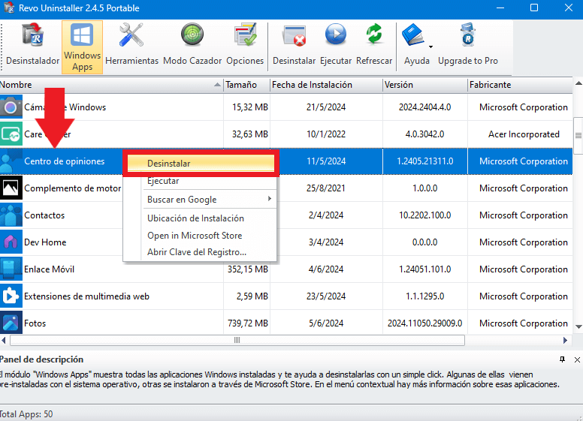The image size is (583, 421).
Task: Expand Buscar en Google submenu arrow
Action: (x=270, y=199)
